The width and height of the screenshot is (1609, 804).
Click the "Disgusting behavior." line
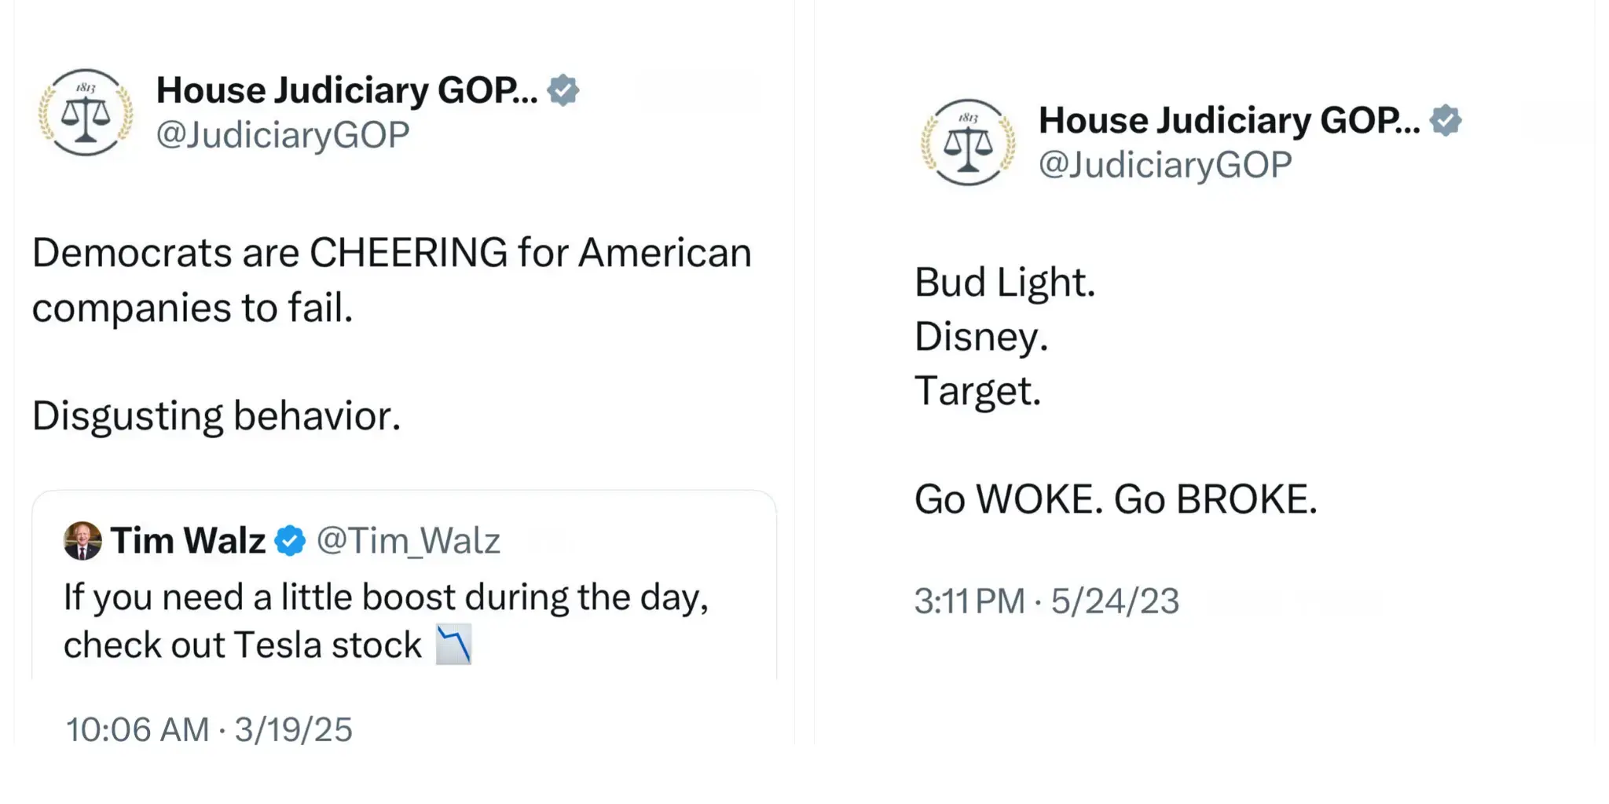216,415
